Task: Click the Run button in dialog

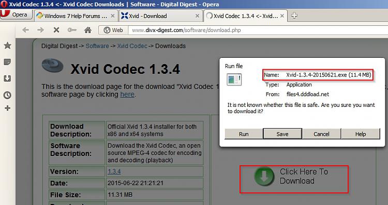Action: point(244,134)
